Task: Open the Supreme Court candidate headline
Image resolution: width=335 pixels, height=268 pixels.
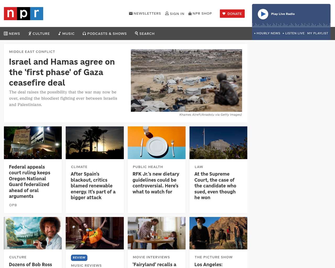Action: pos(215,186)
